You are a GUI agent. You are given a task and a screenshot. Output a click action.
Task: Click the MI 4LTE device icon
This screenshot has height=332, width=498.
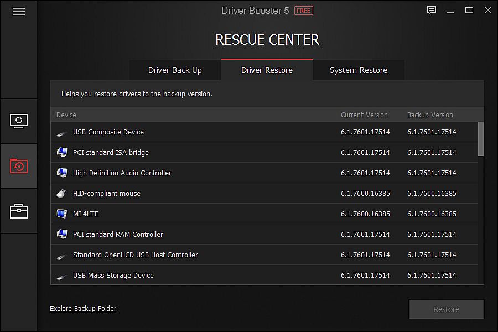(x=62, y=214)
